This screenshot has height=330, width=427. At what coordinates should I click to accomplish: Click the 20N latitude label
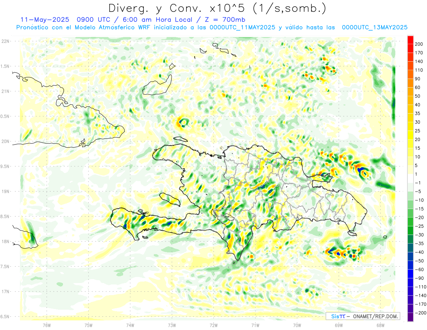coord(5,141)
